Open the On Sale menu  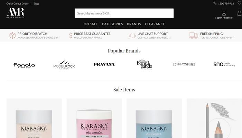point(91,24)
